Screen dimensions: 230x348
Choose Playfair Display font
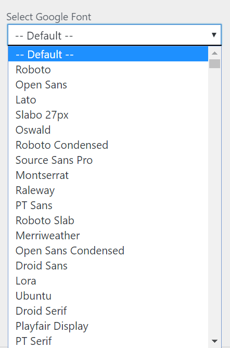coord(108,326)
